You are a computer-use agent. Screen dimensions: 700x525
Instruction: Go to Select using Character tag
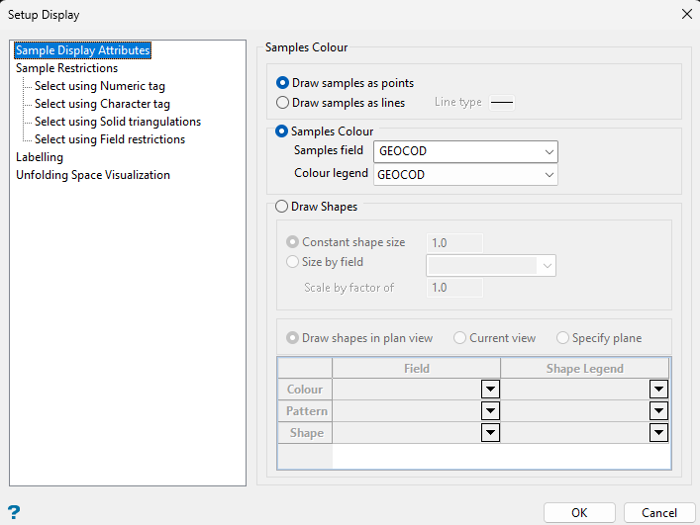pos(102,104)
